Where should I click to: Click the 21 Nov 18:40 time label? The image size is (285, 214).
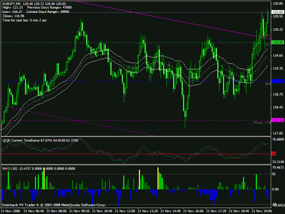[239, 211]
